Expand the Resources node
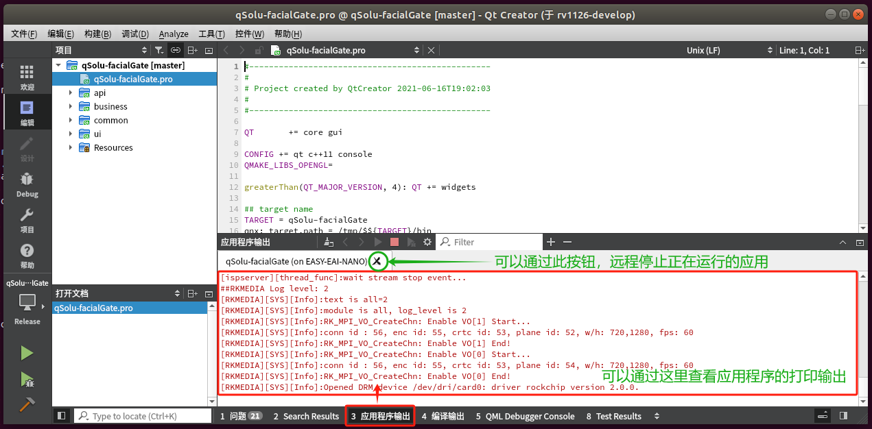Screen dimensions: 872x429 pos(71,147)
